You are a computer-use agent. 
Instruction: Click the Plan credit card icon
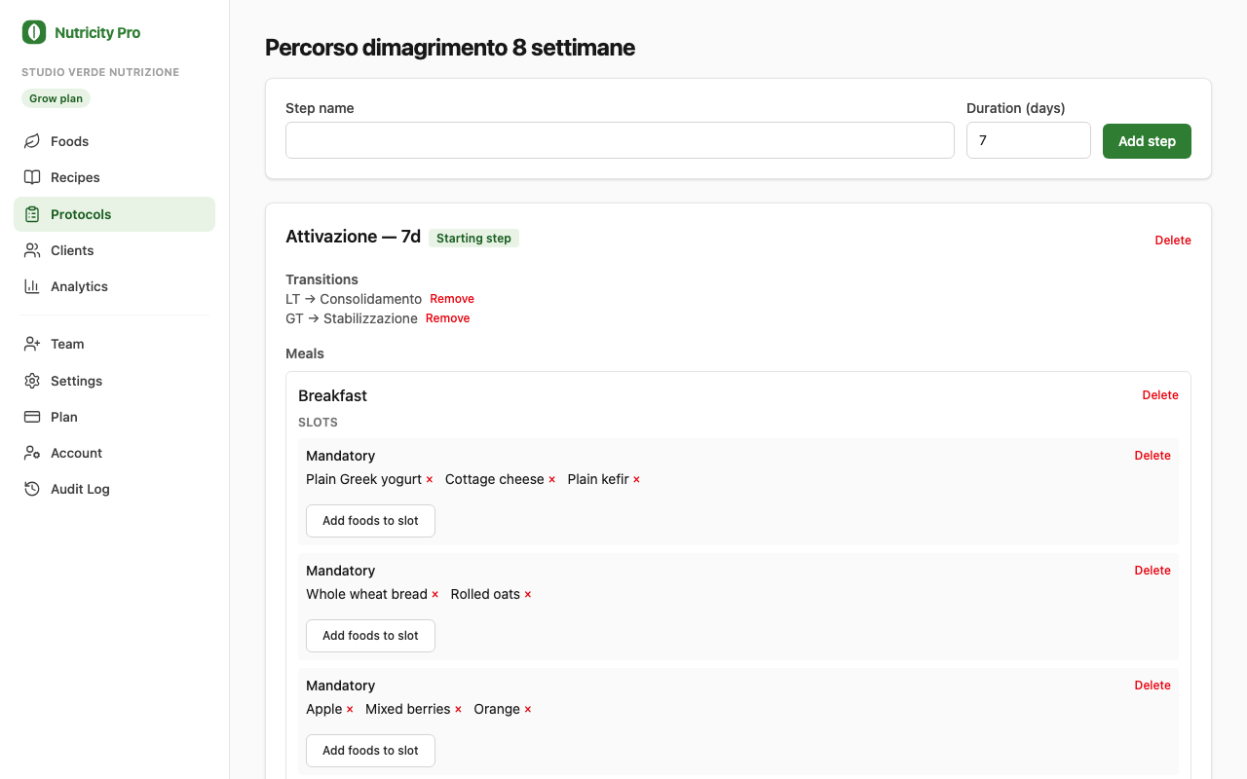point(32,417)
